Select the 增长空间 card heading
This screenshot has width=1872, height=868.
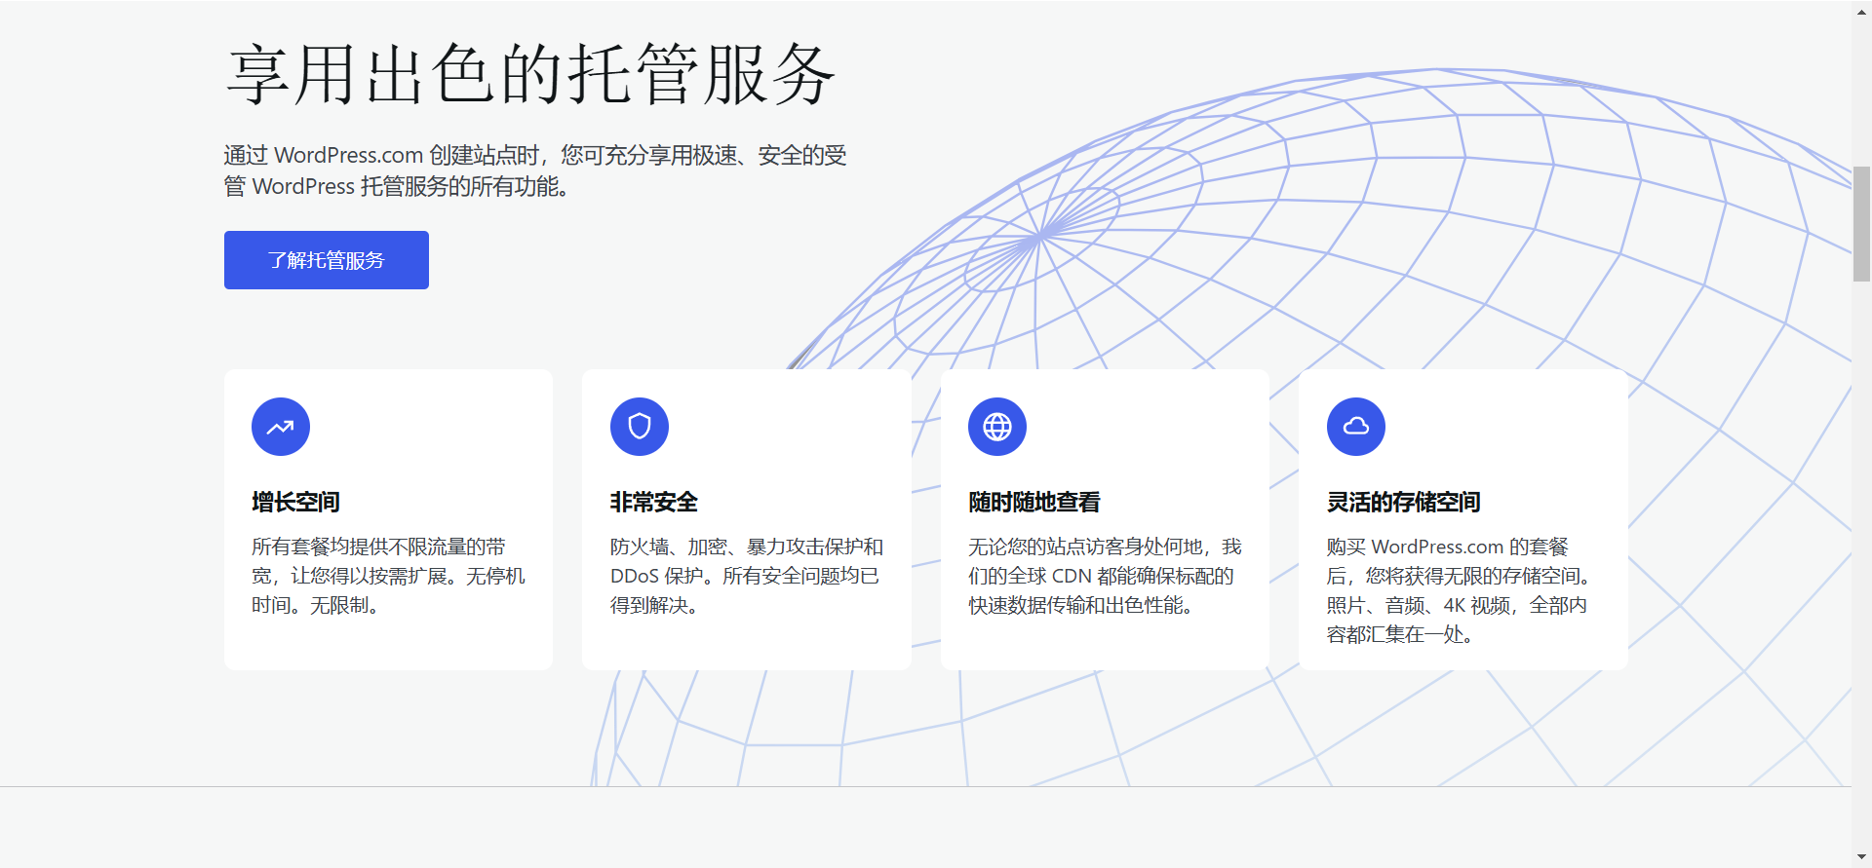coord(295,502)
